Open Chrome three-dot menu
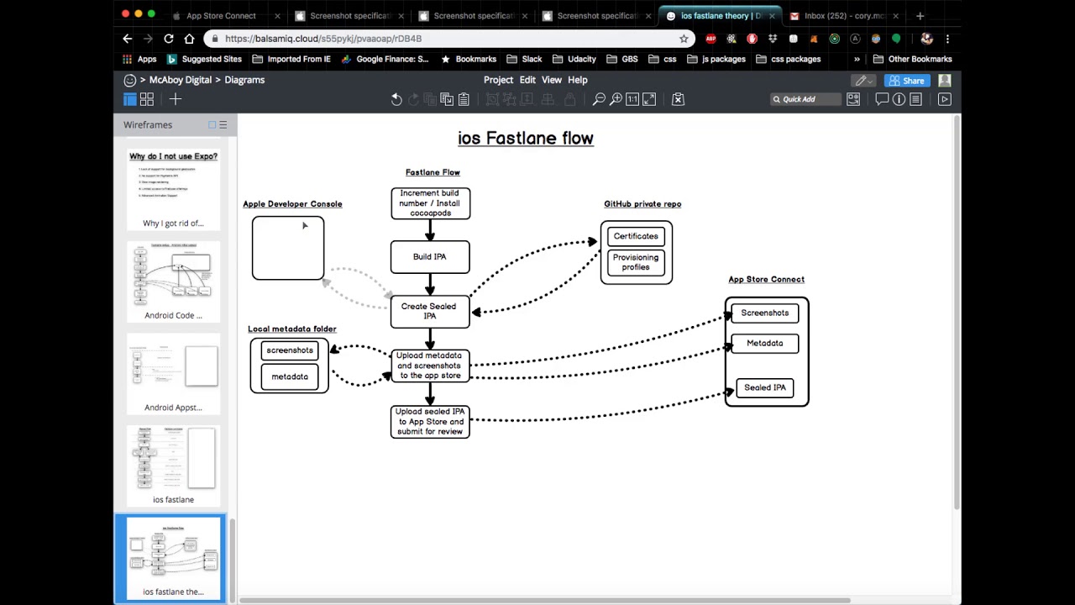The width and height of the screenshot is (1075, 605). coord(947,39)
